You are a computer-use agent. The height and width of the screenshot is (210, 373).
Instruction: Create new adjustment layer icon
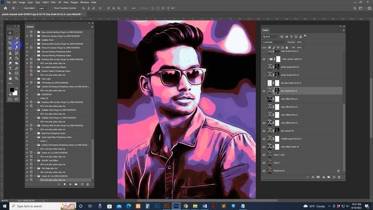(323, 177)
